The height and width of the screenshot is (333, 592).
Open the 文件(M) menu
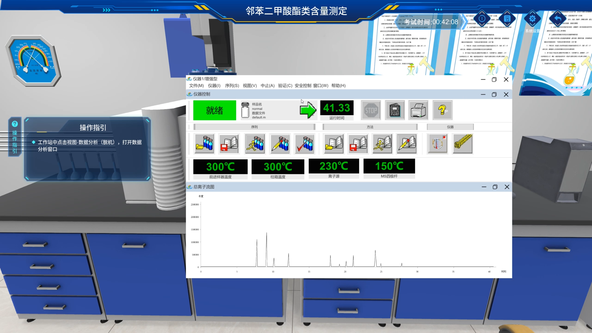click(x=196, y=85)
